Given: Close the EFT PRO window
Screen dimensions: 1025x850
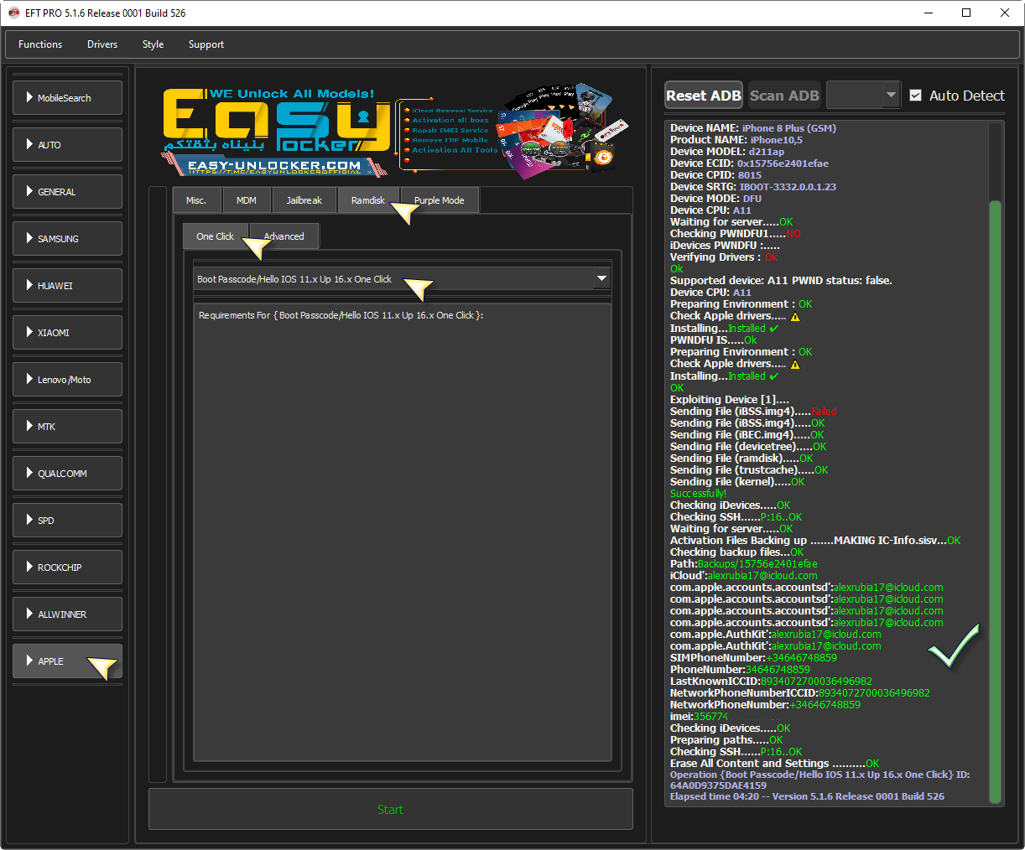Looking at the screenshot, I should coord(1005,13).
